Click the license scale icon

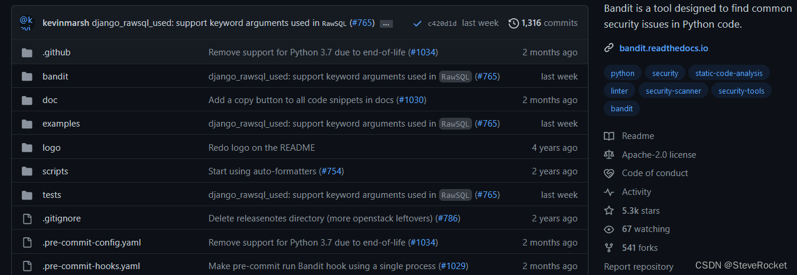(x=609, y=155)
